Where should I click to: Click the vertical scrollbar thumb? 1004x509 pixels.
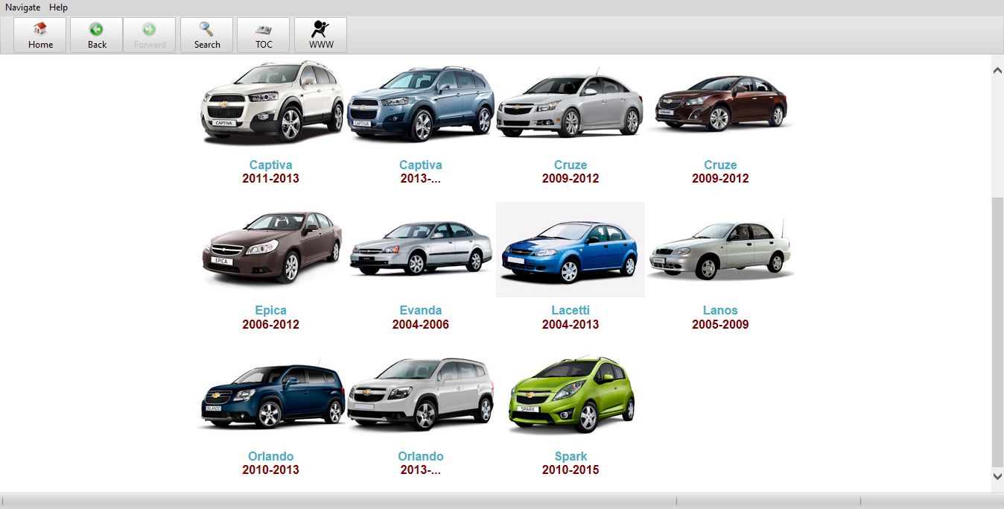coord(997,332)
